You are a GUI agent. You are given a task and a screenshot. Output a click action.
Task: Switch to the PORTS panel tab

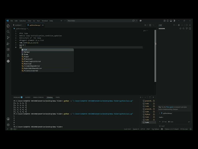(58, 97)
